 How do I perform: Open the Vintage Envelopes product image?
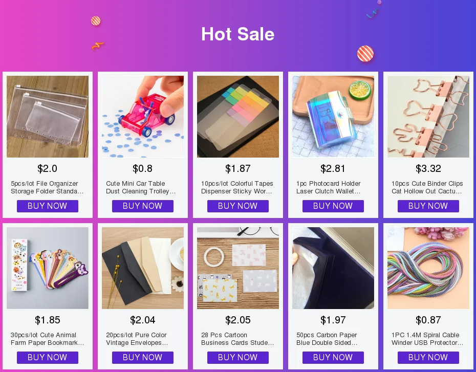pos(143,268)
